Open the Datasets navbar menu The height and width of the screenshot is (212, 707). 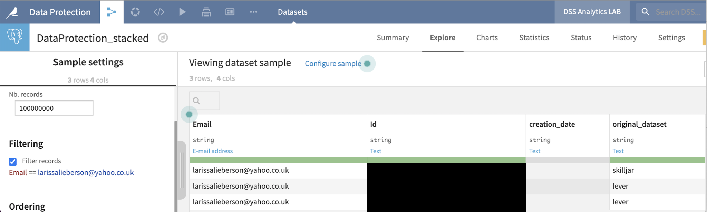[x=292, y=12]
